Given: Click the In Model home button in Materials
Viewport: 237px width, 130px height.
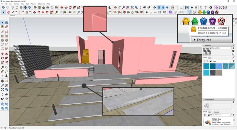Looking at the screenshot, I should click(x=210, y=61).
